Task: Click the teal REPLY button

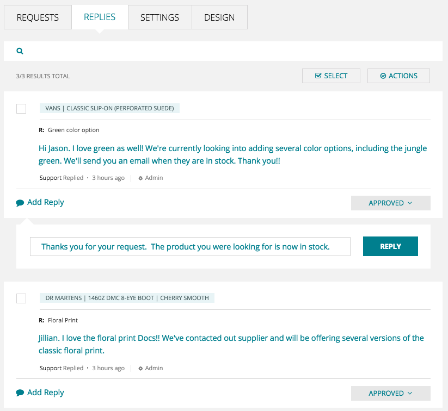Action: tap(390, 246)
